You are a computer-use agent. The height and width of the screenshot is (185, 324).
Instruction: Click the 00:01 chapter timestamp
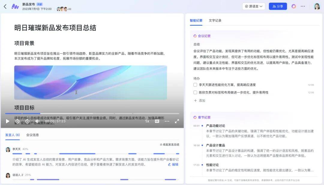point(196,126)
